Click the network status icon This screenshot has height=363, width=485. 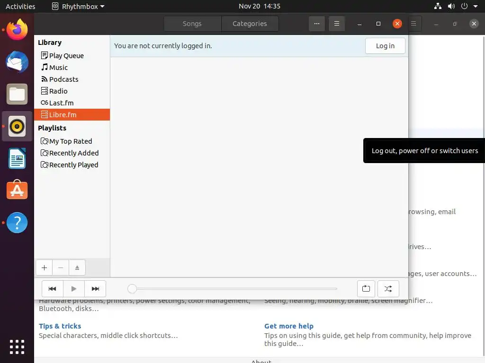tap(438, 6)
